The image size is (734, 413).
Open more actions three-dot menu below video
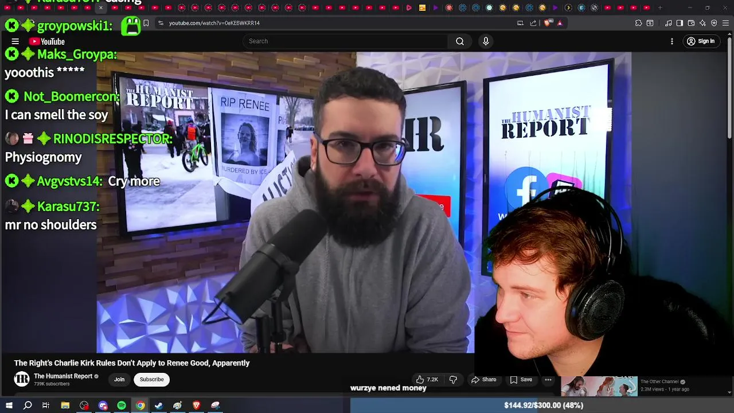pyautogui.click(x=548, y=380)
